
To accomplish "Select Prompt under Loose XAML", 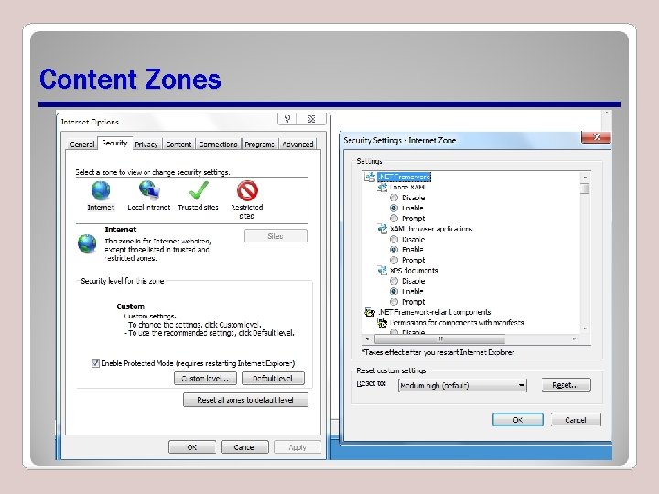I will [394, 219].
